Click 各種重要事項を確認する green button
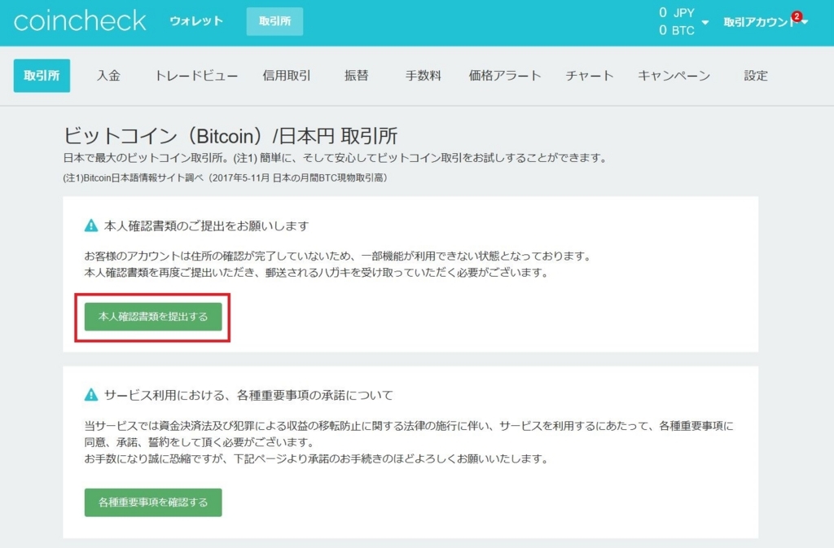The width and height of the screenshot is (834, 548). click(153, 502)
